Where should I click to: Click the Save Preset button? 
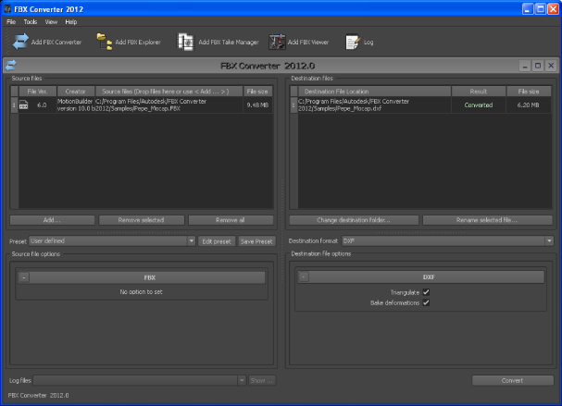coord(256,241)
